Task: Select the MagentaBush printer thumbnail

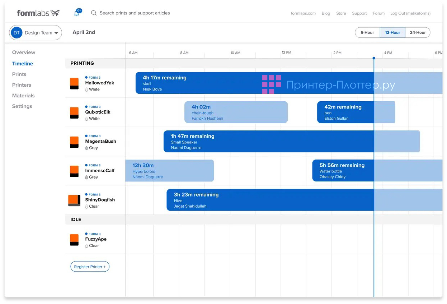Action: pyautogui.click(x=74, y=142)
